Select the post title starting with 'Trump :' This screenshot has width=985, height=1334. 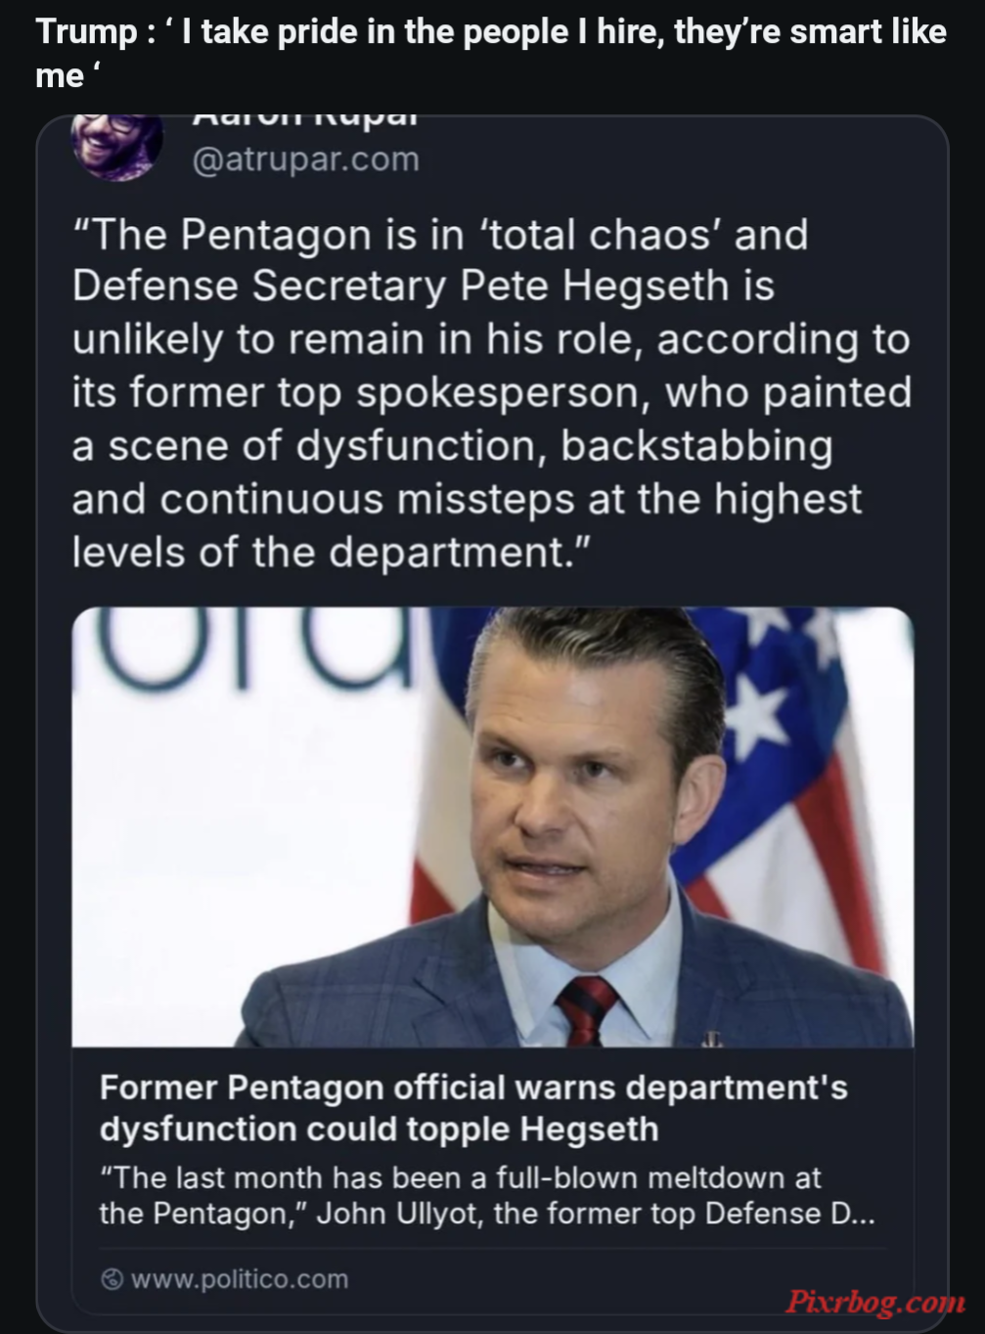pyautogui.click(x=491, y=53)
